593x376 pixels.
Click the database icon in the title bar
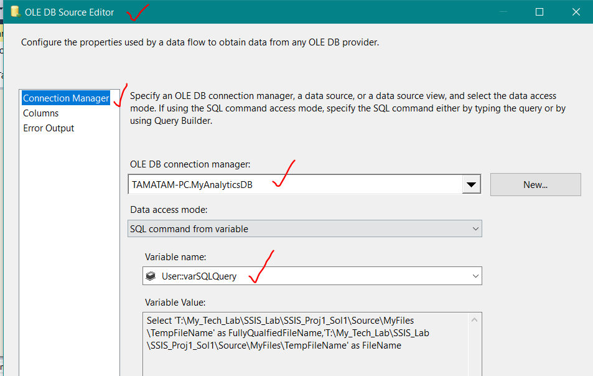click(15, 11)
